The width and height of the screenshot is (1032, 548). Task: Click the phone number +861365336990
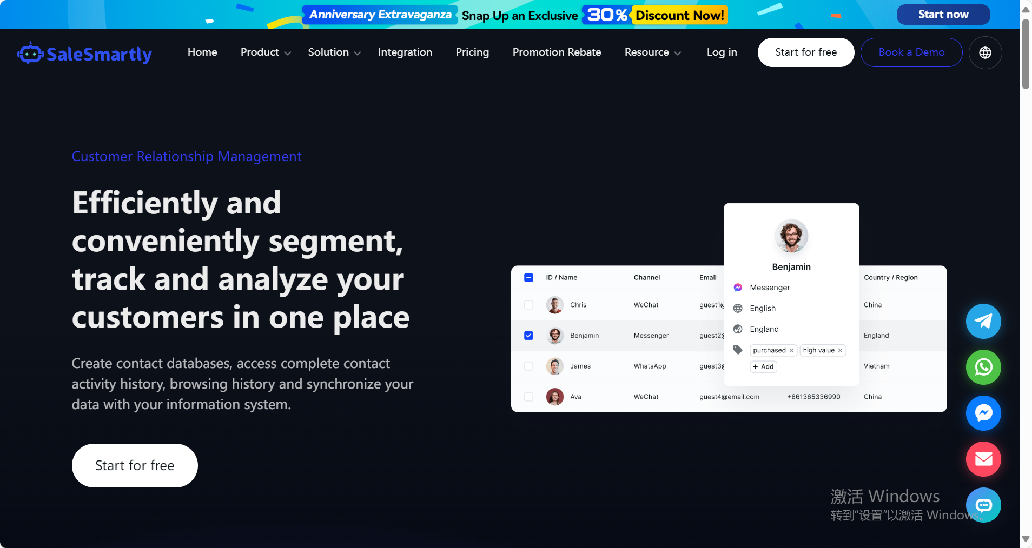click(x=813, y=397)
